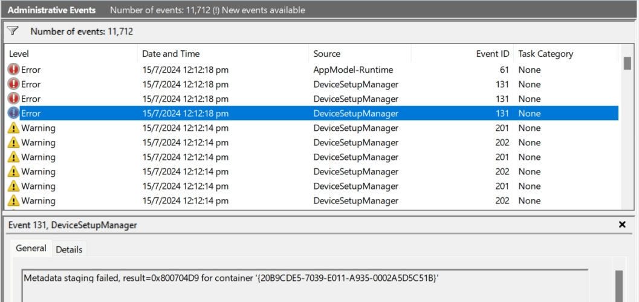This screenshot has width=639, height=302.
Task: Click the date cell in the AppModel-Runtime row
Action: [x=185, y=70]
